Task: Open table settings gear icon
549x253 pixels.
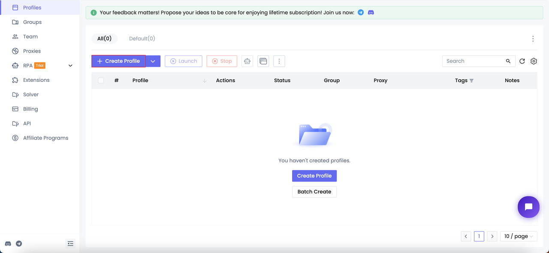Action: 534,61
